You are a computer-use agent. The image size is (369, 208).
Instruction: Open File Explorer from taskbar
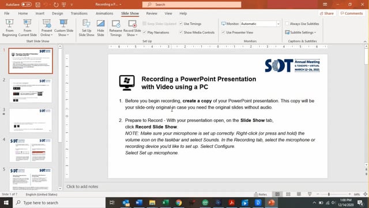coord(152,203)
